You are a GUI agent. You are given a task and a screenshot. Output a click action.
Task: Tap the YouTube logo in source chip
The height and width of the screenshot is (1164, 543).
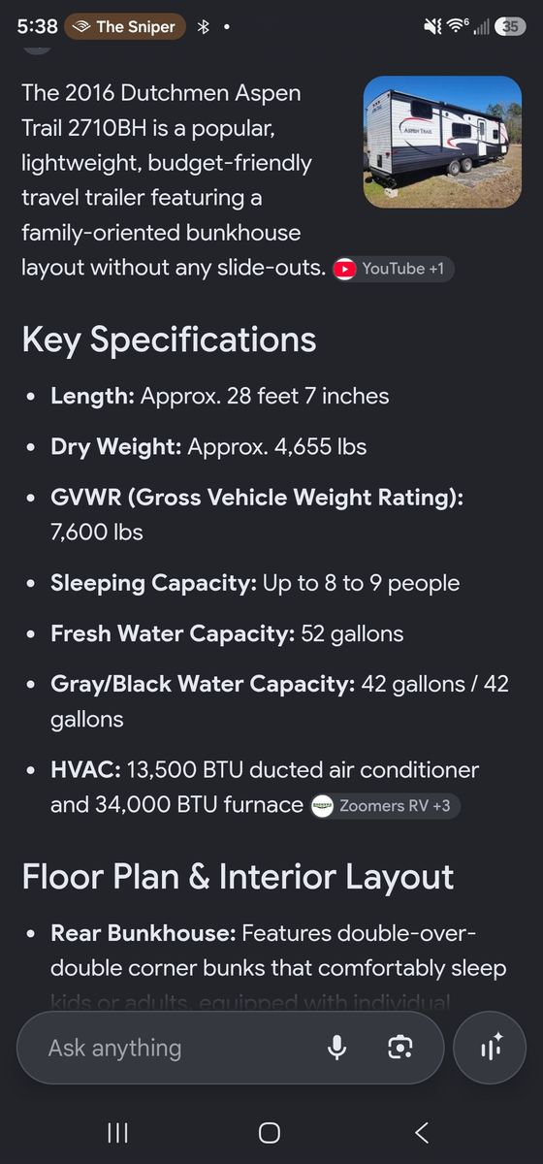pyautogui.click(x=344, y=269)
